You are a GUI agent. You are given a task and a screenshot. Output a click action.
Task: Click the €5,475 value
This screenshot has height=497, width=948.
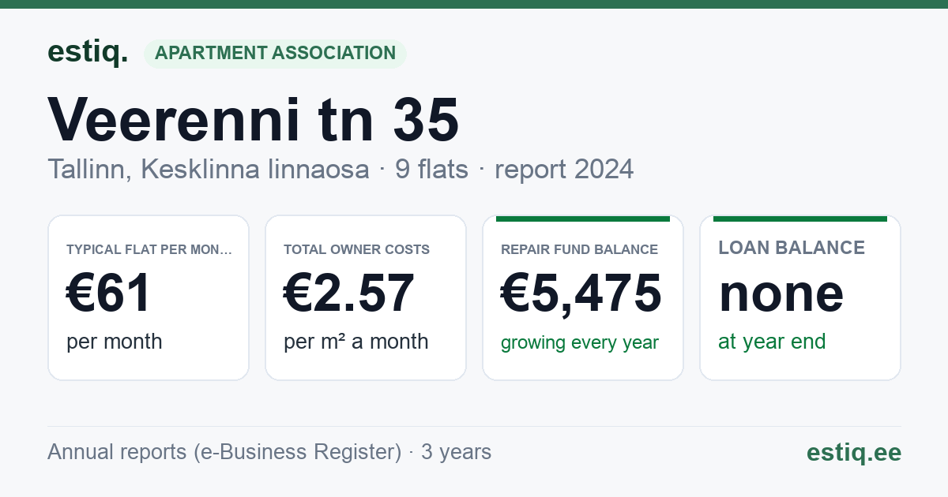581,293
